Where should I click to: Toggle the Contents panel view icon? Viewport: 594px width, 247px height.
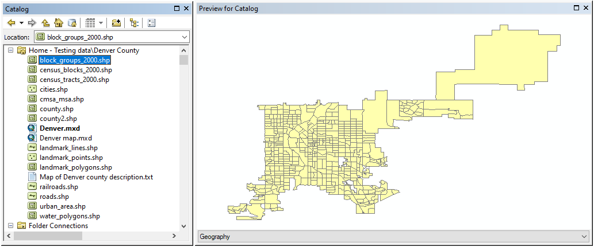coord(134,23)
